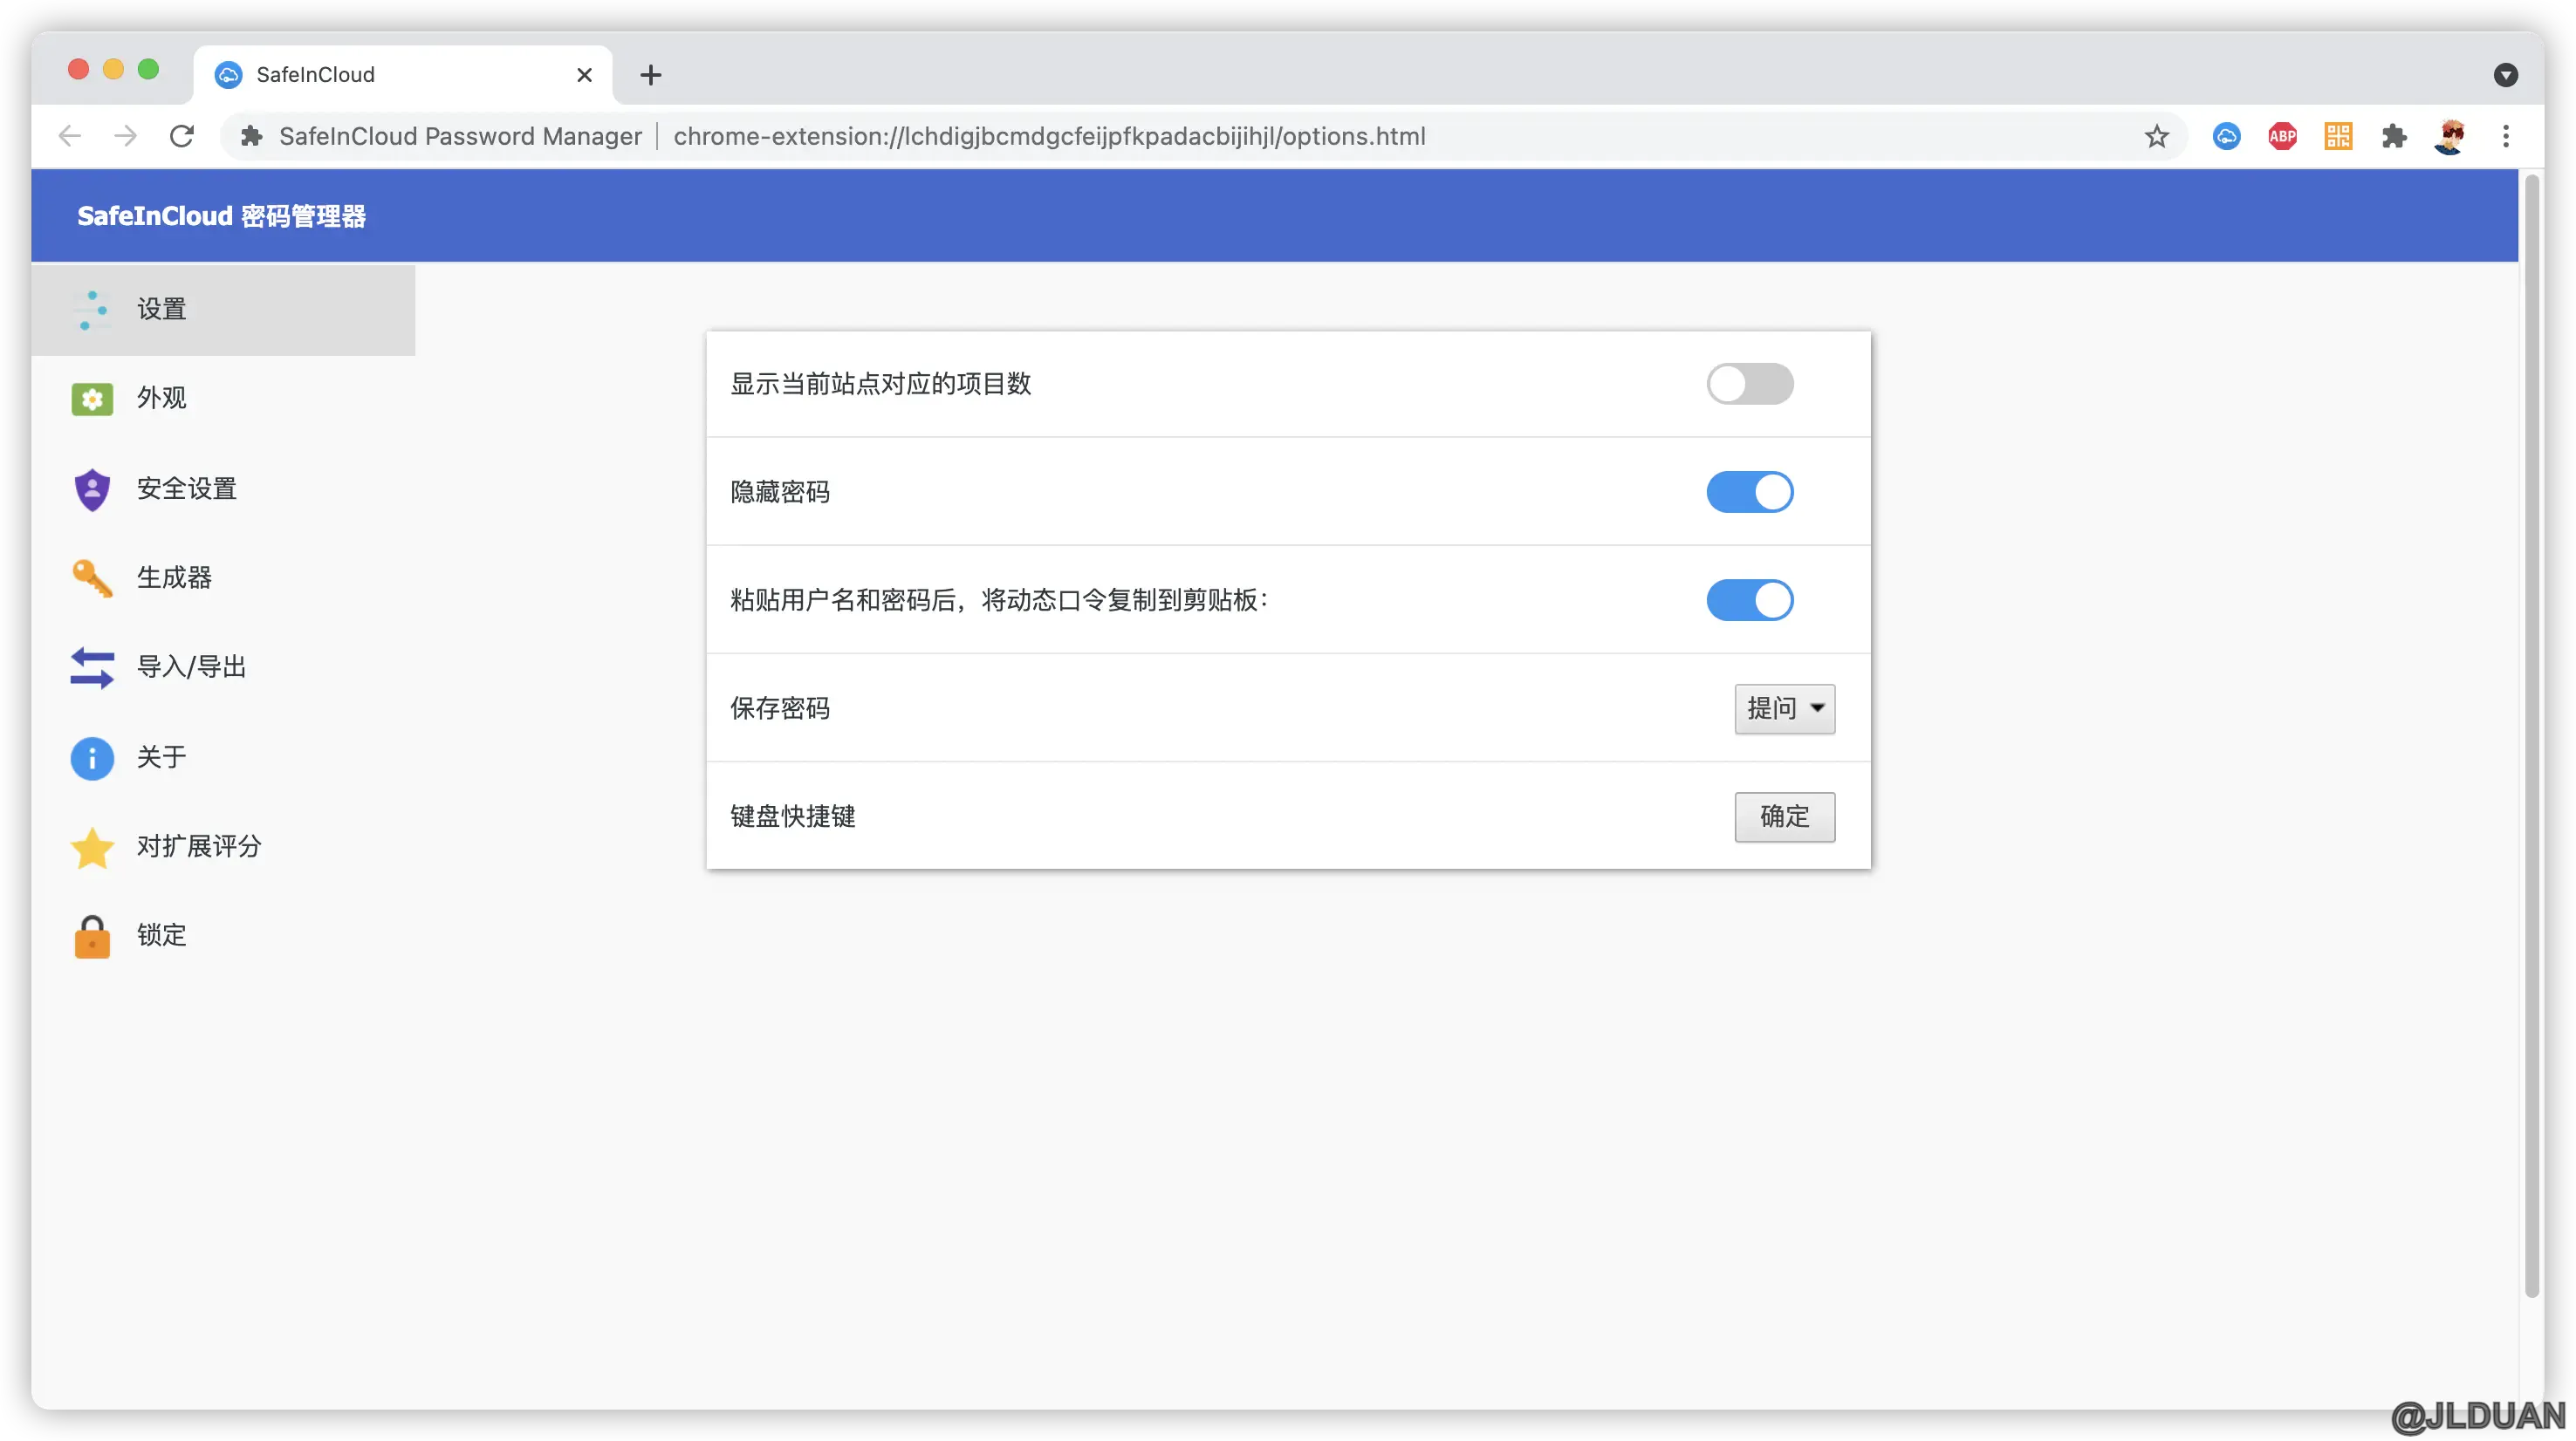The image size is (2576, 1441).
Task: Open the 保存密码 提问 dropdown
Action: click(x=1784, y=708)
